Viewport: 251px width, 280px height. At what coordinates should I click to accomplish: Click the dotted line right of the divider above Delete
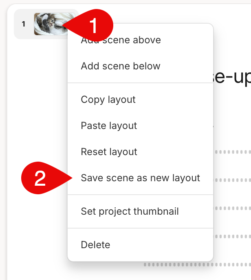[232, 236]
